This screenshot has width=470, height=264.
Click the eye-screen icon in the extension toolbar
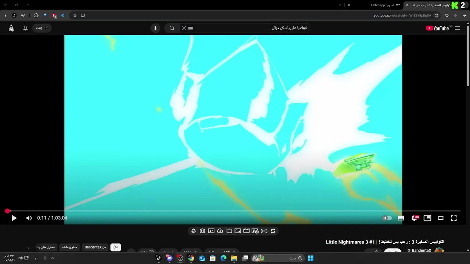coord(255,231)
